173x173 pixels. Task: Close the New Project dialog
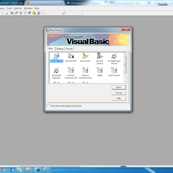point(126,29)
